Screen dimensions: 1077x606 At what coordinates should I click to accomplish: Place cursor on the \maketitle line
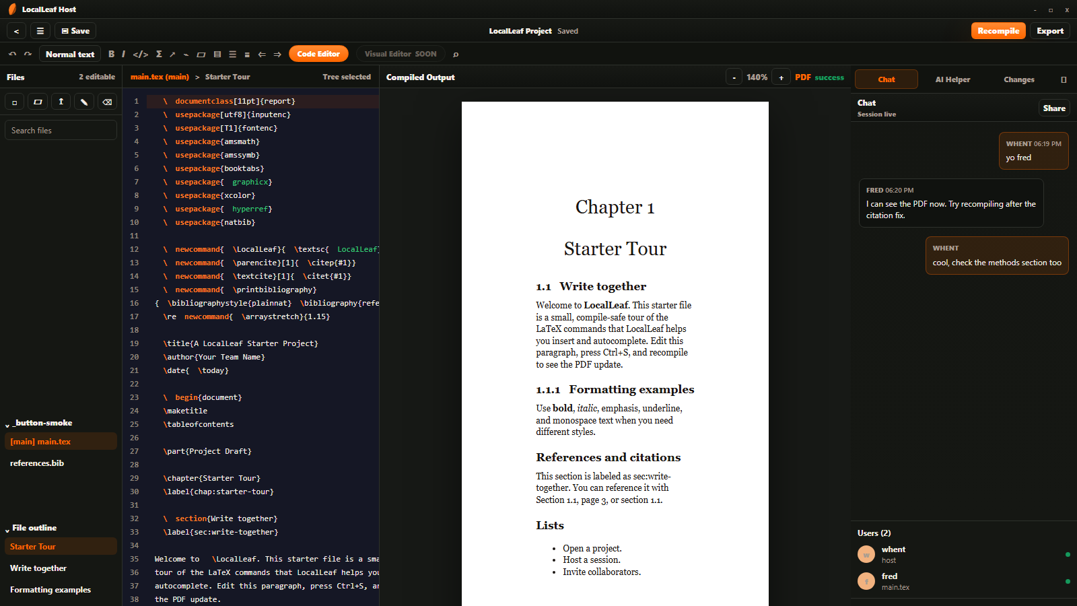(185, 411)
